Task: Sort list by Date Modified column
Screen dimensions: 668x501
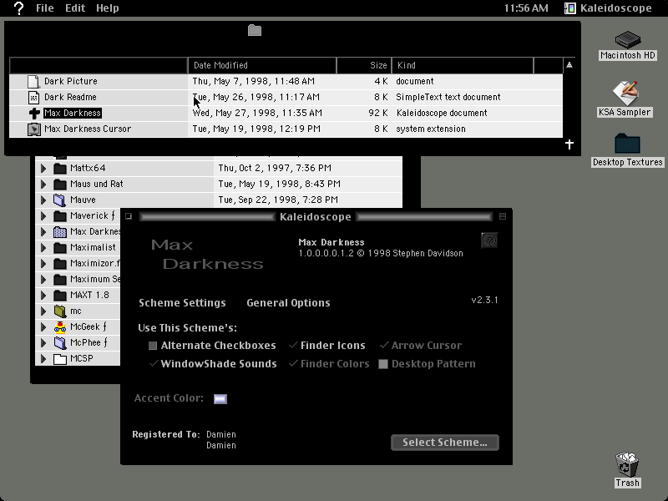Action: (262, 65)
